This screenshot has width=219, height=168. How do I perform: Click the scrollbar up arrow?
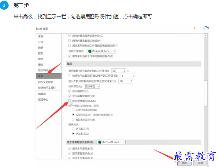point(206,35)
